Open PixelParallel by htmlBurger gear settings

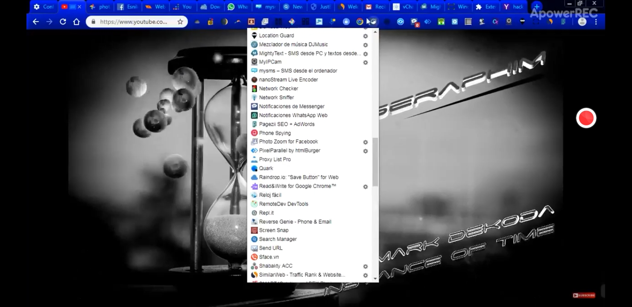[x=366, y=151]
